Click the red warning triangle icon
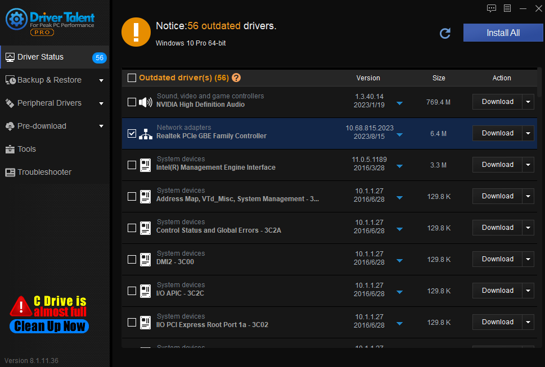Image resolution: width=545 pixels, height=367 pixels. point(21,307)
